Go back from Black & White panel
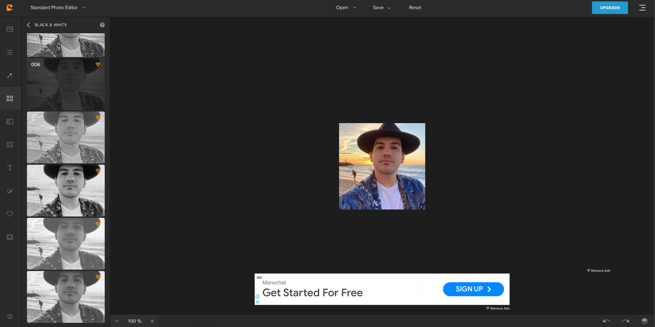This screenshot has width=655, height=327. coord(29,25)
